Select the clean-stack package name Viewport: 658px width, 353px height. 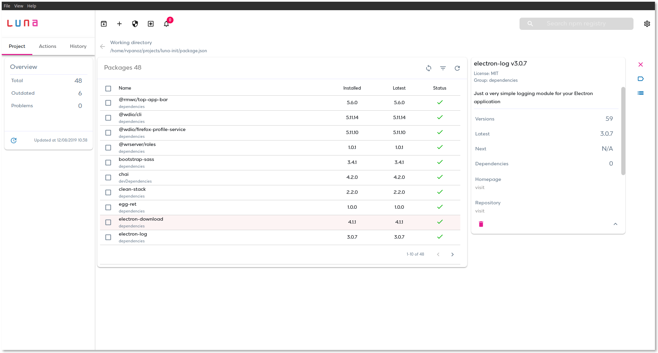click(x=132, y=189)
